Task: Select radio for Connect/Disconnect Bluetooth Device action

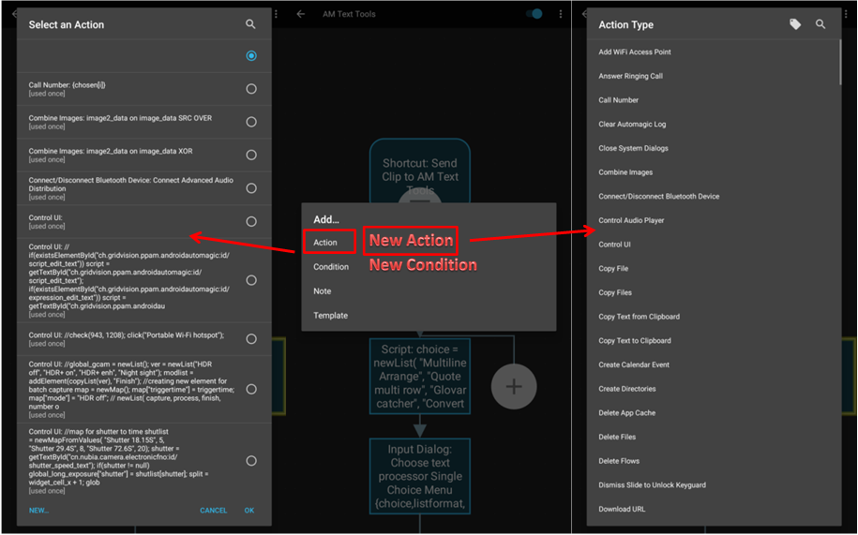Action: [250, 188]
